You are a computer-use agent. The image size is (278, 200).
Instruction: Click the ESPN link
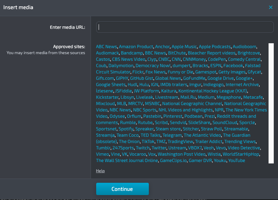coord(216,66)
